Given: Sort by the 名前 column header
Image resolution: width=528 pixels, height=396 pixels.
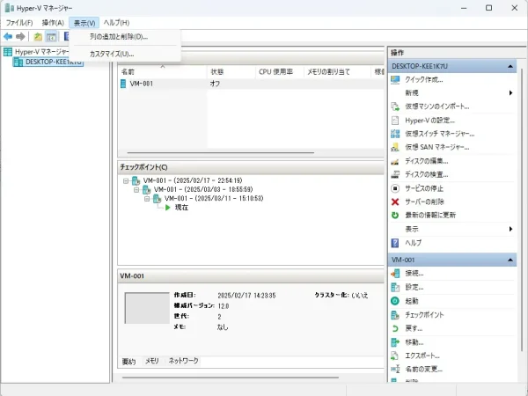Looking at the screenshot, I should [162, 72].
